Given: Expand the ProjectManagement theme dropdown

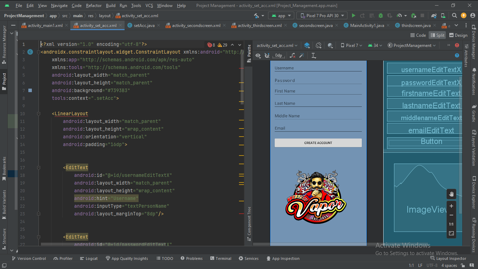Looking at the screenshot, I should click(412, 46).
